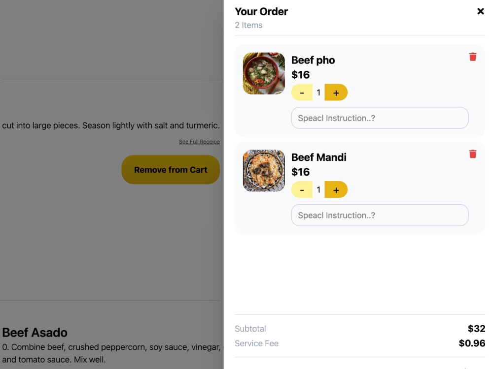Delete Beef Mandi with trash icon

click(473, 154)
